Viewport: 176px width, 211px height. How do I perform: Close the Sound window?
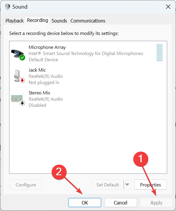point(168,7)
